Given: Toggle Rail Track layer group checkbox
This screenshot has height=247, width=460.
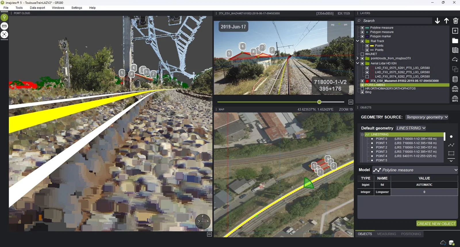Looking at the screenshot, I should point(362,41).
